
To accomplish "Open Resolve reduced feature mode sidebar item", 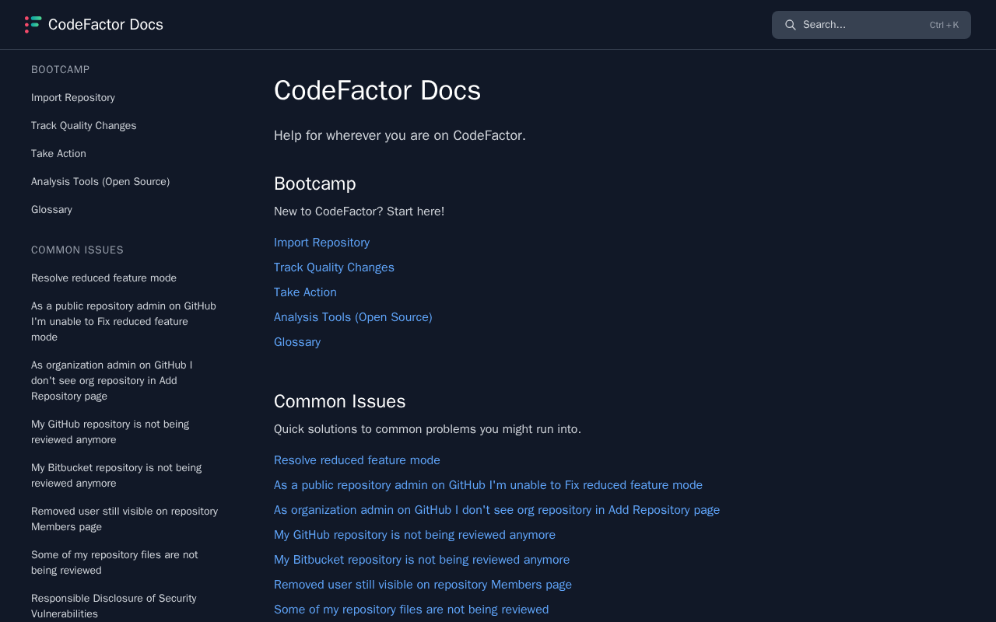I will pos(103,278).
